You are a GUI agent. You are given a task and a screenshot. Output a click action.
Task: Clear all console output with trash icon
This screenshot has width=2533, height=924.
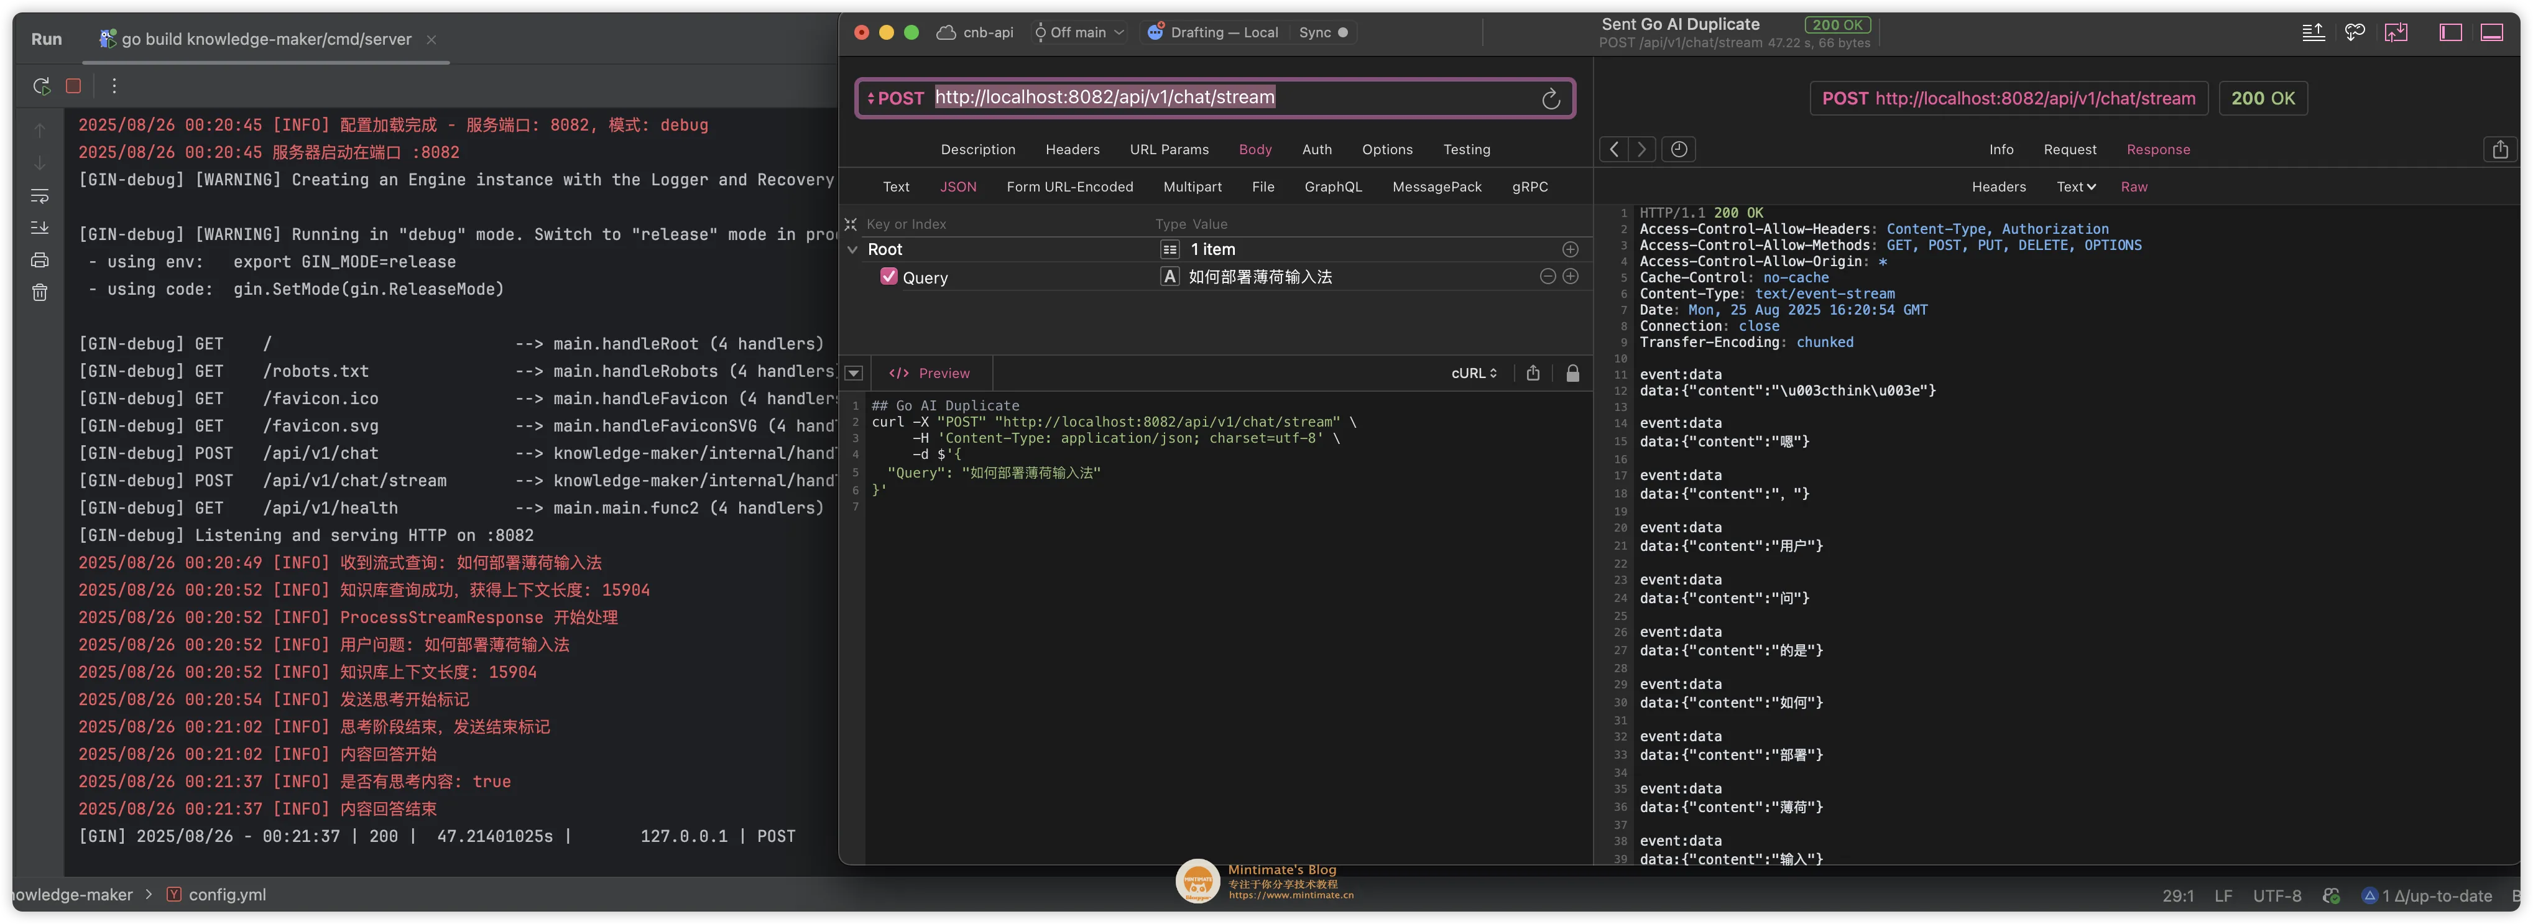pyautogui.click(x=39, y=293)
